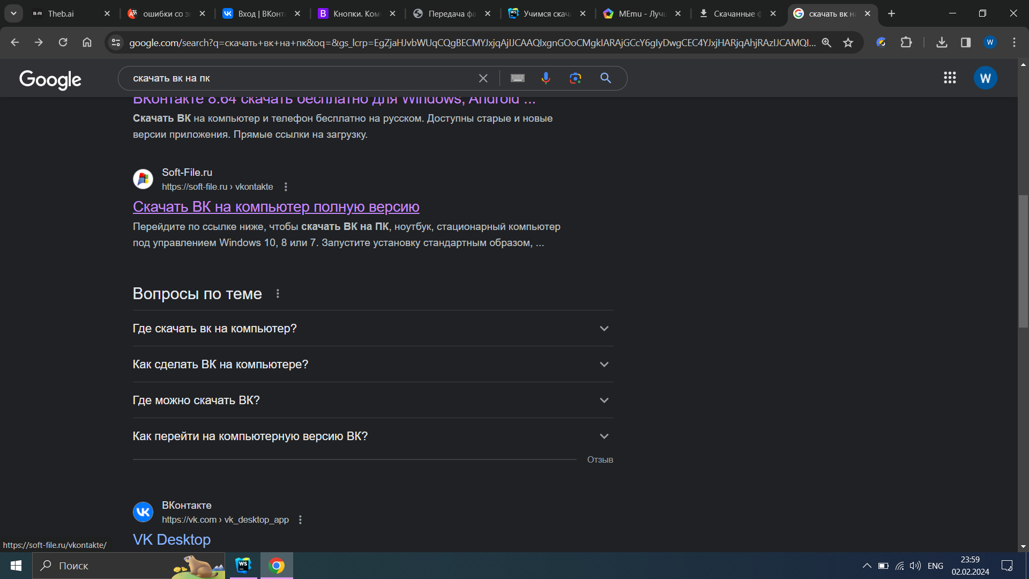1029x579 pixels.
Task: Expand Как сделать ВК на компьютере?
Action: (x=372, y=365)
